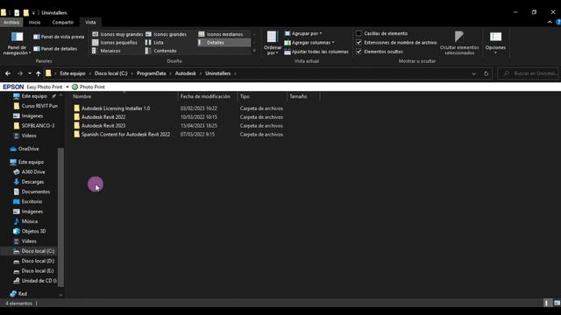Uncheck Elementos ocultos checkbox
Screen dimensions: 561x315
point(359,52)
